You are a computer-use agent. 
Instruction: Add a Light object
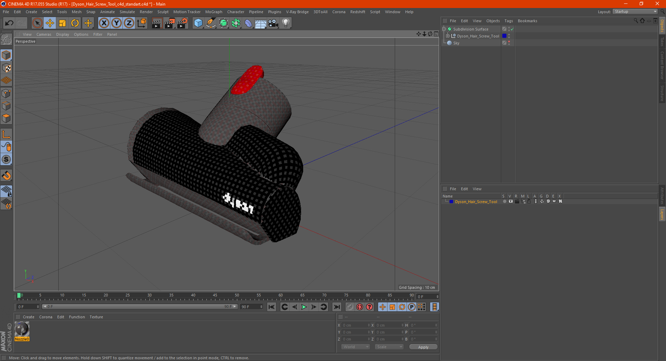[285, 23]
